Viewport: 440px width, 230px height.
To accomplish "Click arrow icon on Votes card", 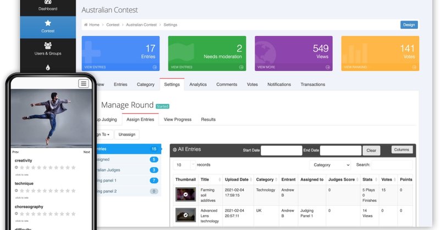I will 414,67.
